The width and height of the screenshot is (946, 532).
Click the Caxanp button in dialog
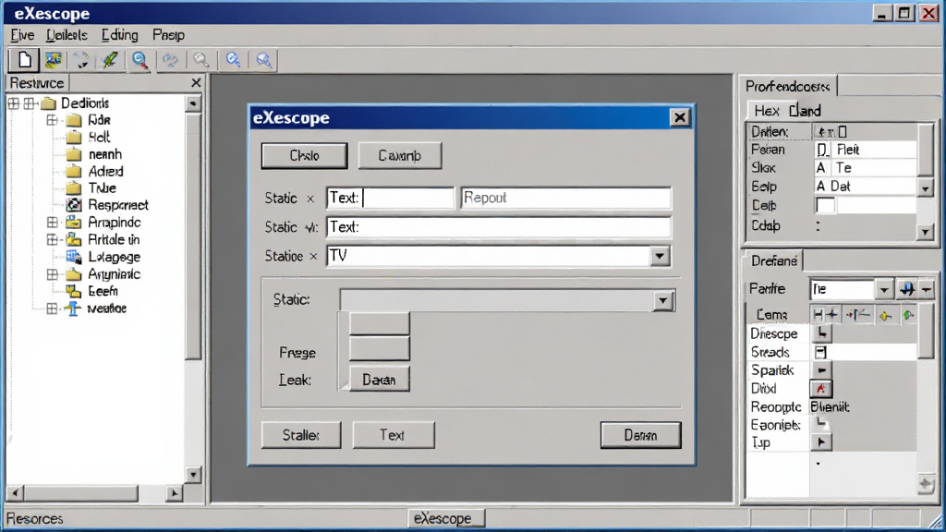[x=399, y=155]
